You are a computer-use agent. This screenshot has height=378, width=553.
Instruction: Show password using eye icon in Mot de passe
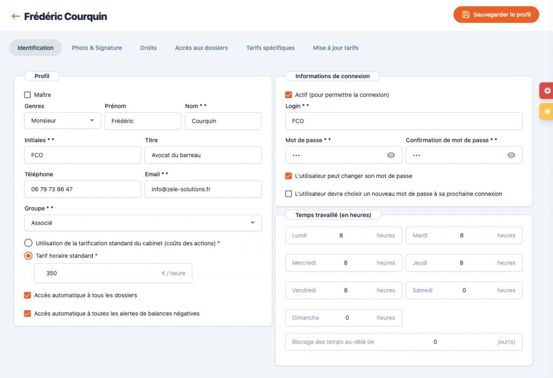[391, 155]
